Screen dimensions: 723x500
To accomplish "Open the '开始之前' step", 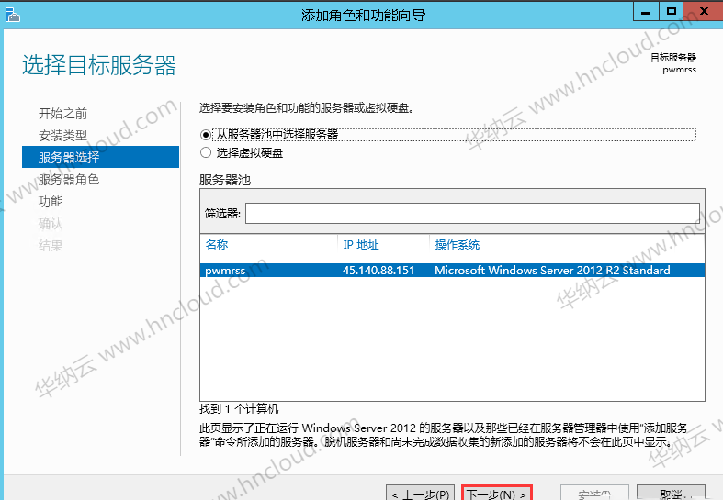I will 62,113.
